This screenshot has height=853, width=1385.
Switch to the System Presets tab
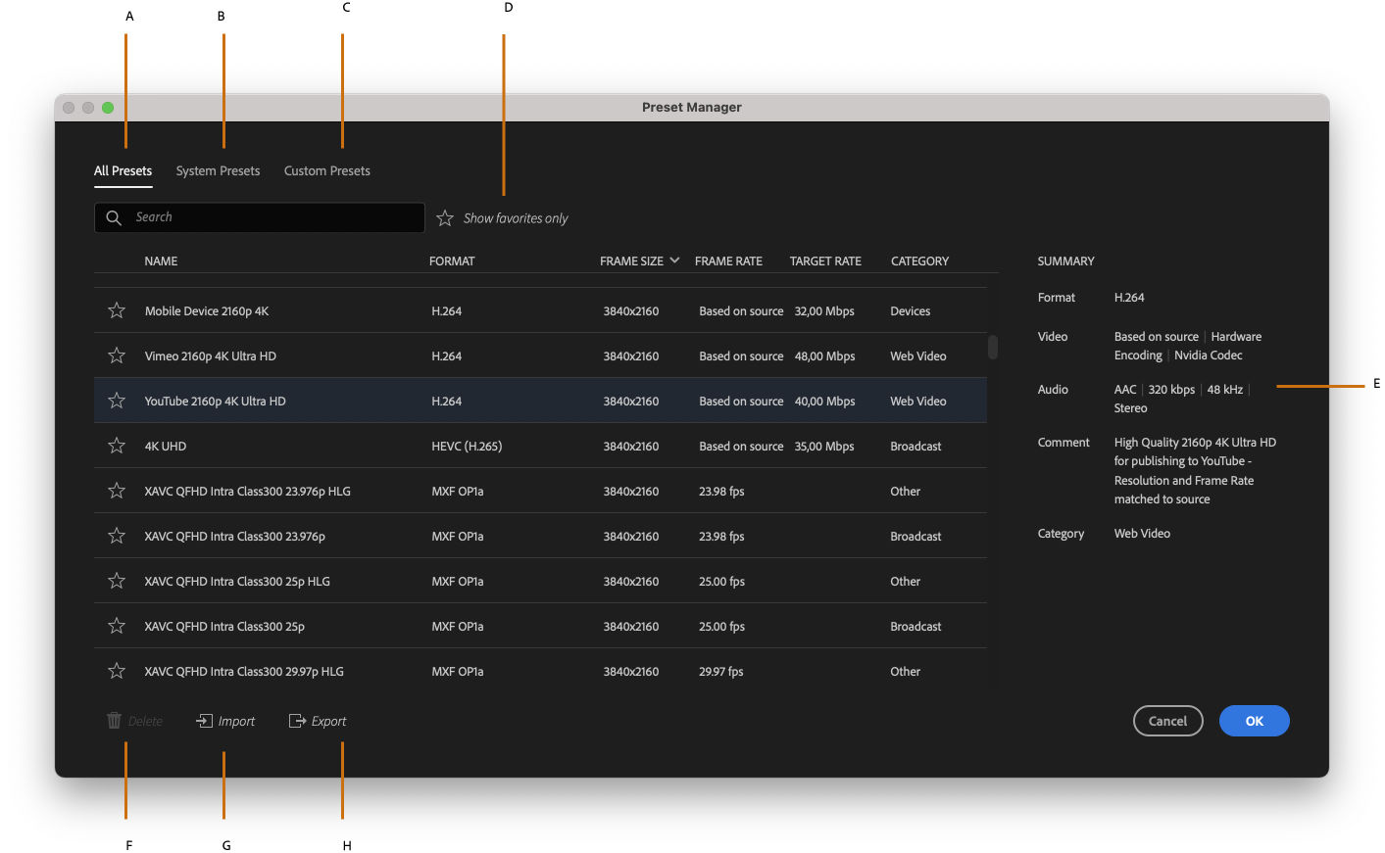(x=218, y=170)
